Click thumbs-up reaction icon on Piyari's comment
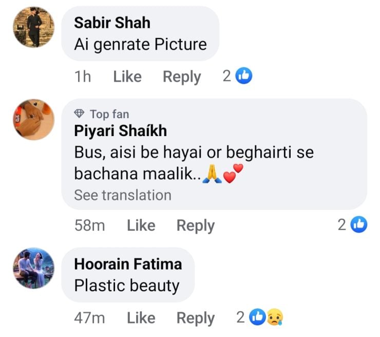Screen dimensions: 380x337 (x=359, y=224)
